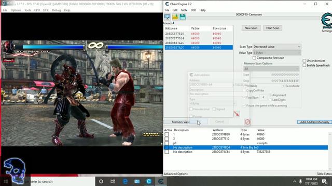The width and height of the screenshot is (332, 186).
Task: Switch to Cheat Engine taskbar icon
Action: 161,181
